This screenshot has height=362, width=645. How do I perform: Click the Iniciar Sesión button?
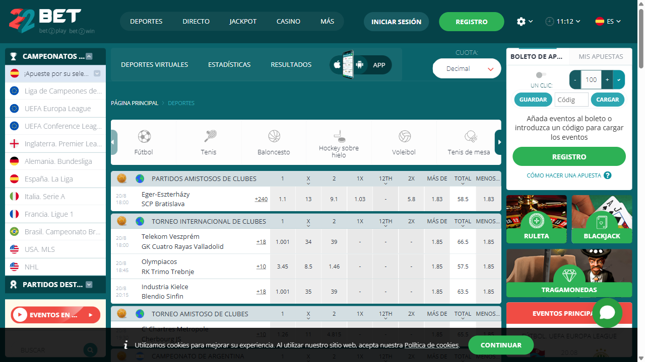pos(396,22)
